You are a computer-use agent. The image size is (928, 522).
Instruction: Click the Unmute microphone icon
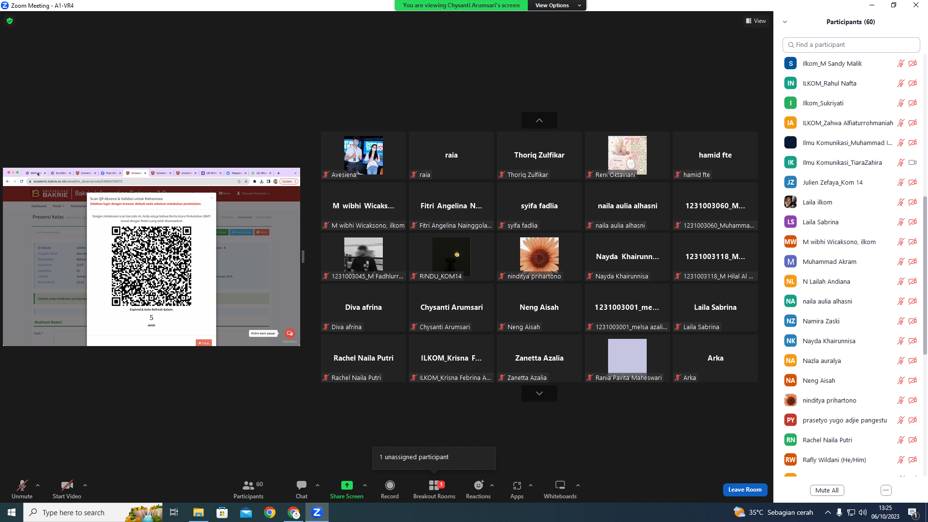[x=22, y=485]
